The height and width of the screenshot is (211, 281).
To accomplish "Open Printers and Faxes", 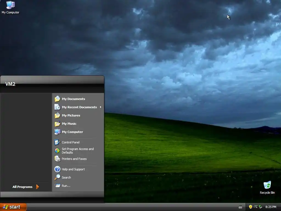I will tap(78, 159).
